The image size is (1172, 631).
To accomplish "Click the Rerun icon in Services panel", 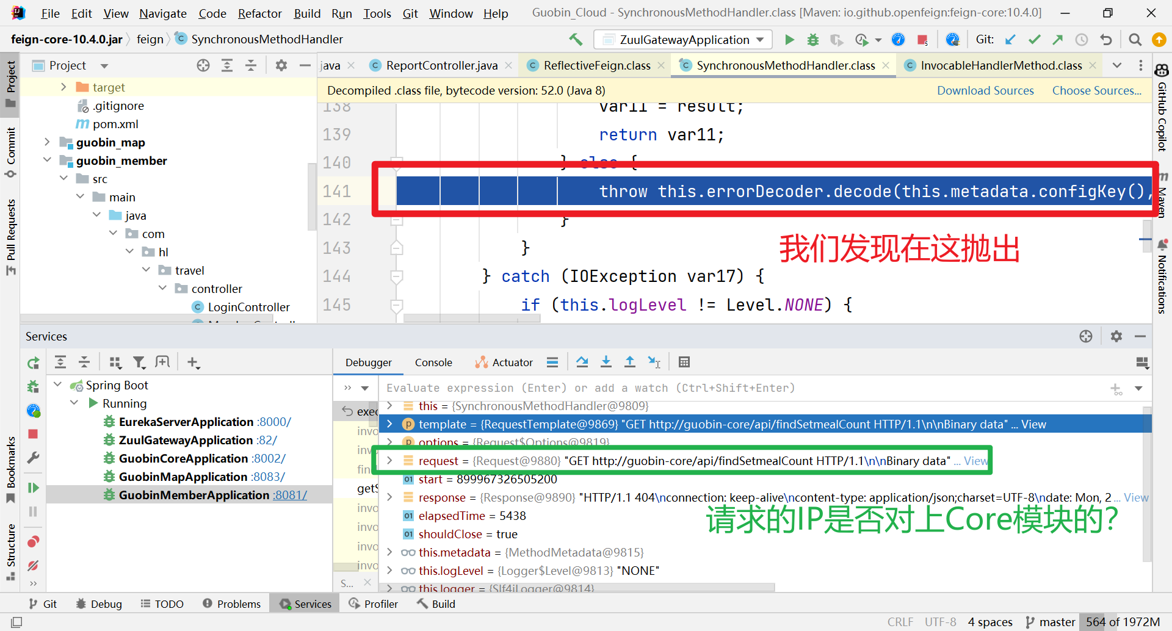I will pyautogui.click(x=33, y=363).
